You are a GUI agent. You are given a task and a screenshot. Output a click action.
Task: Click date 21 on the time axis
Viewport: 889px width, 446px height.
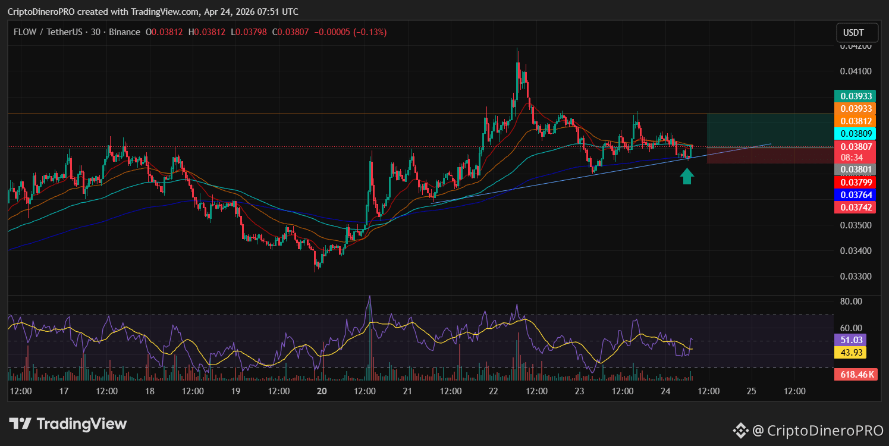pyautogui.click(x=407, y=391)
